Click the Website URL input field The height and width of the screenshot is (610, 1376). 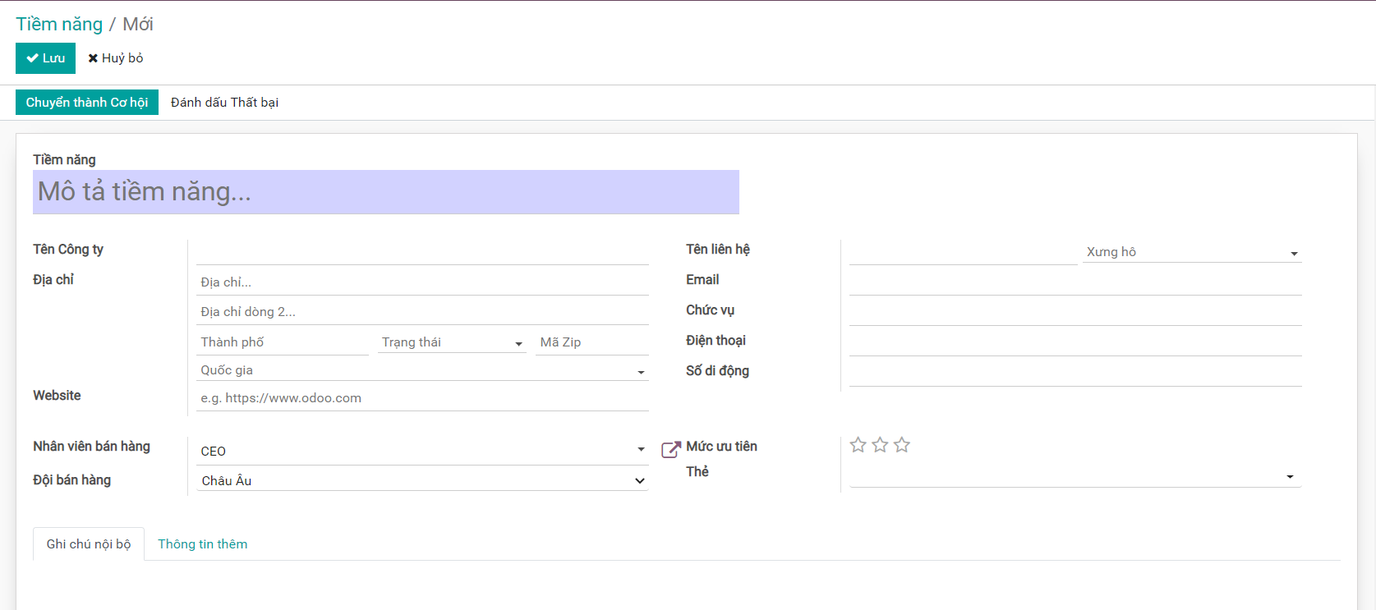pos(421,398)
